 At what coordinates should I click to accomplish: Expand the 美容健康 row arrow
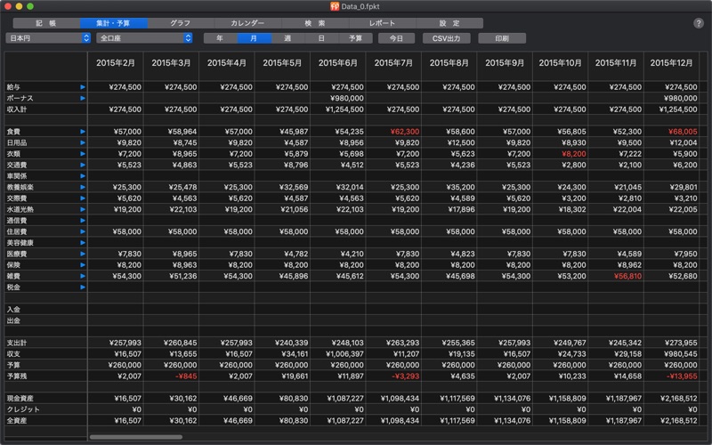pyautogui.click(x=83, y=243)
